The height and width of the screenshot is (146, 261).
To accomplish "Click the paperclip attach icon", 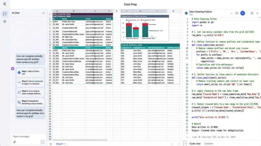I will click(x=15, y=142).
